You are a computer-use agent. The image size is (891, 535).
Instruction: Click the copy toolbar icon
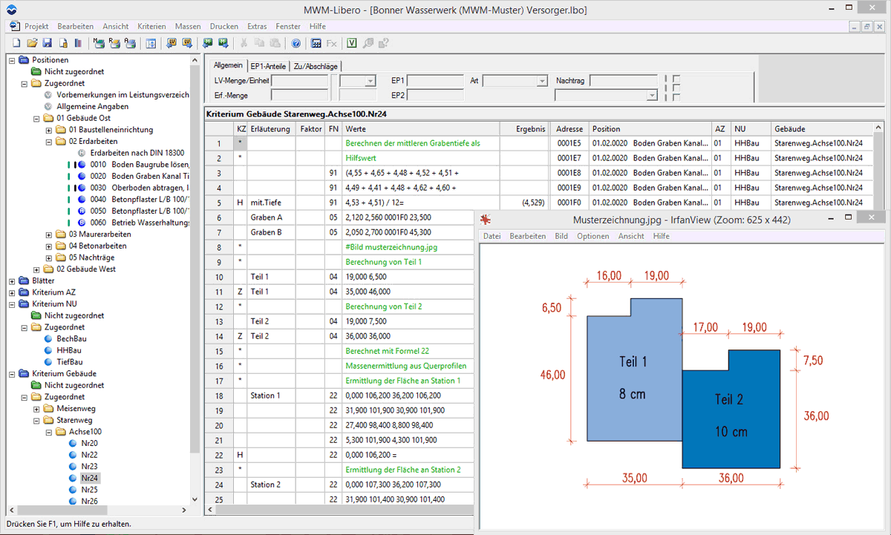259,43
